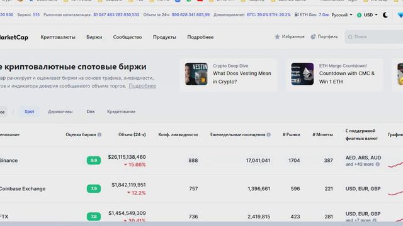403x226 pixels.
Task: Click the 12.2% decline in Coinbase row
Action: pos(137,193)
